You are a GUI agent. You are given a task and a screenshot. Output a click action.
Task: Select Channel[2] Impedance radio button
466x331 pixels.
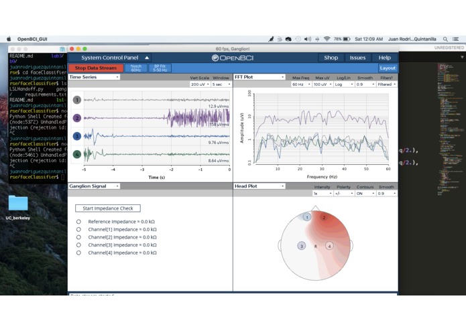[78, 237]
